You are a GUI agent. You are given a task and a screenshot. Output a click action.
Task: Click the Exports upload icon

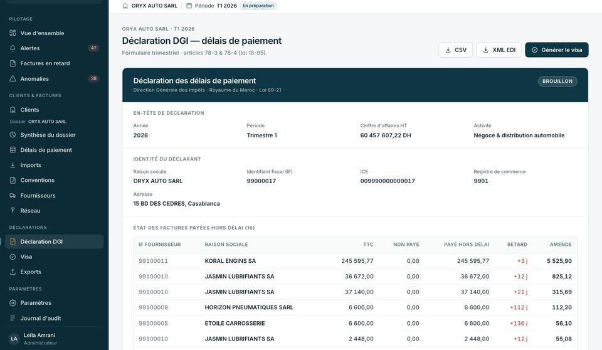[x=13, y=272]
